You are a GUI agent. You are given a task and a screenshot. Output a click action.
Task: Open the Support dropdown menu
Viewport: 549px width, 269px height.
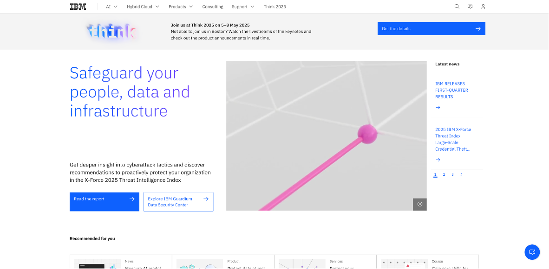pyautogui.click(x=242, y=6)
